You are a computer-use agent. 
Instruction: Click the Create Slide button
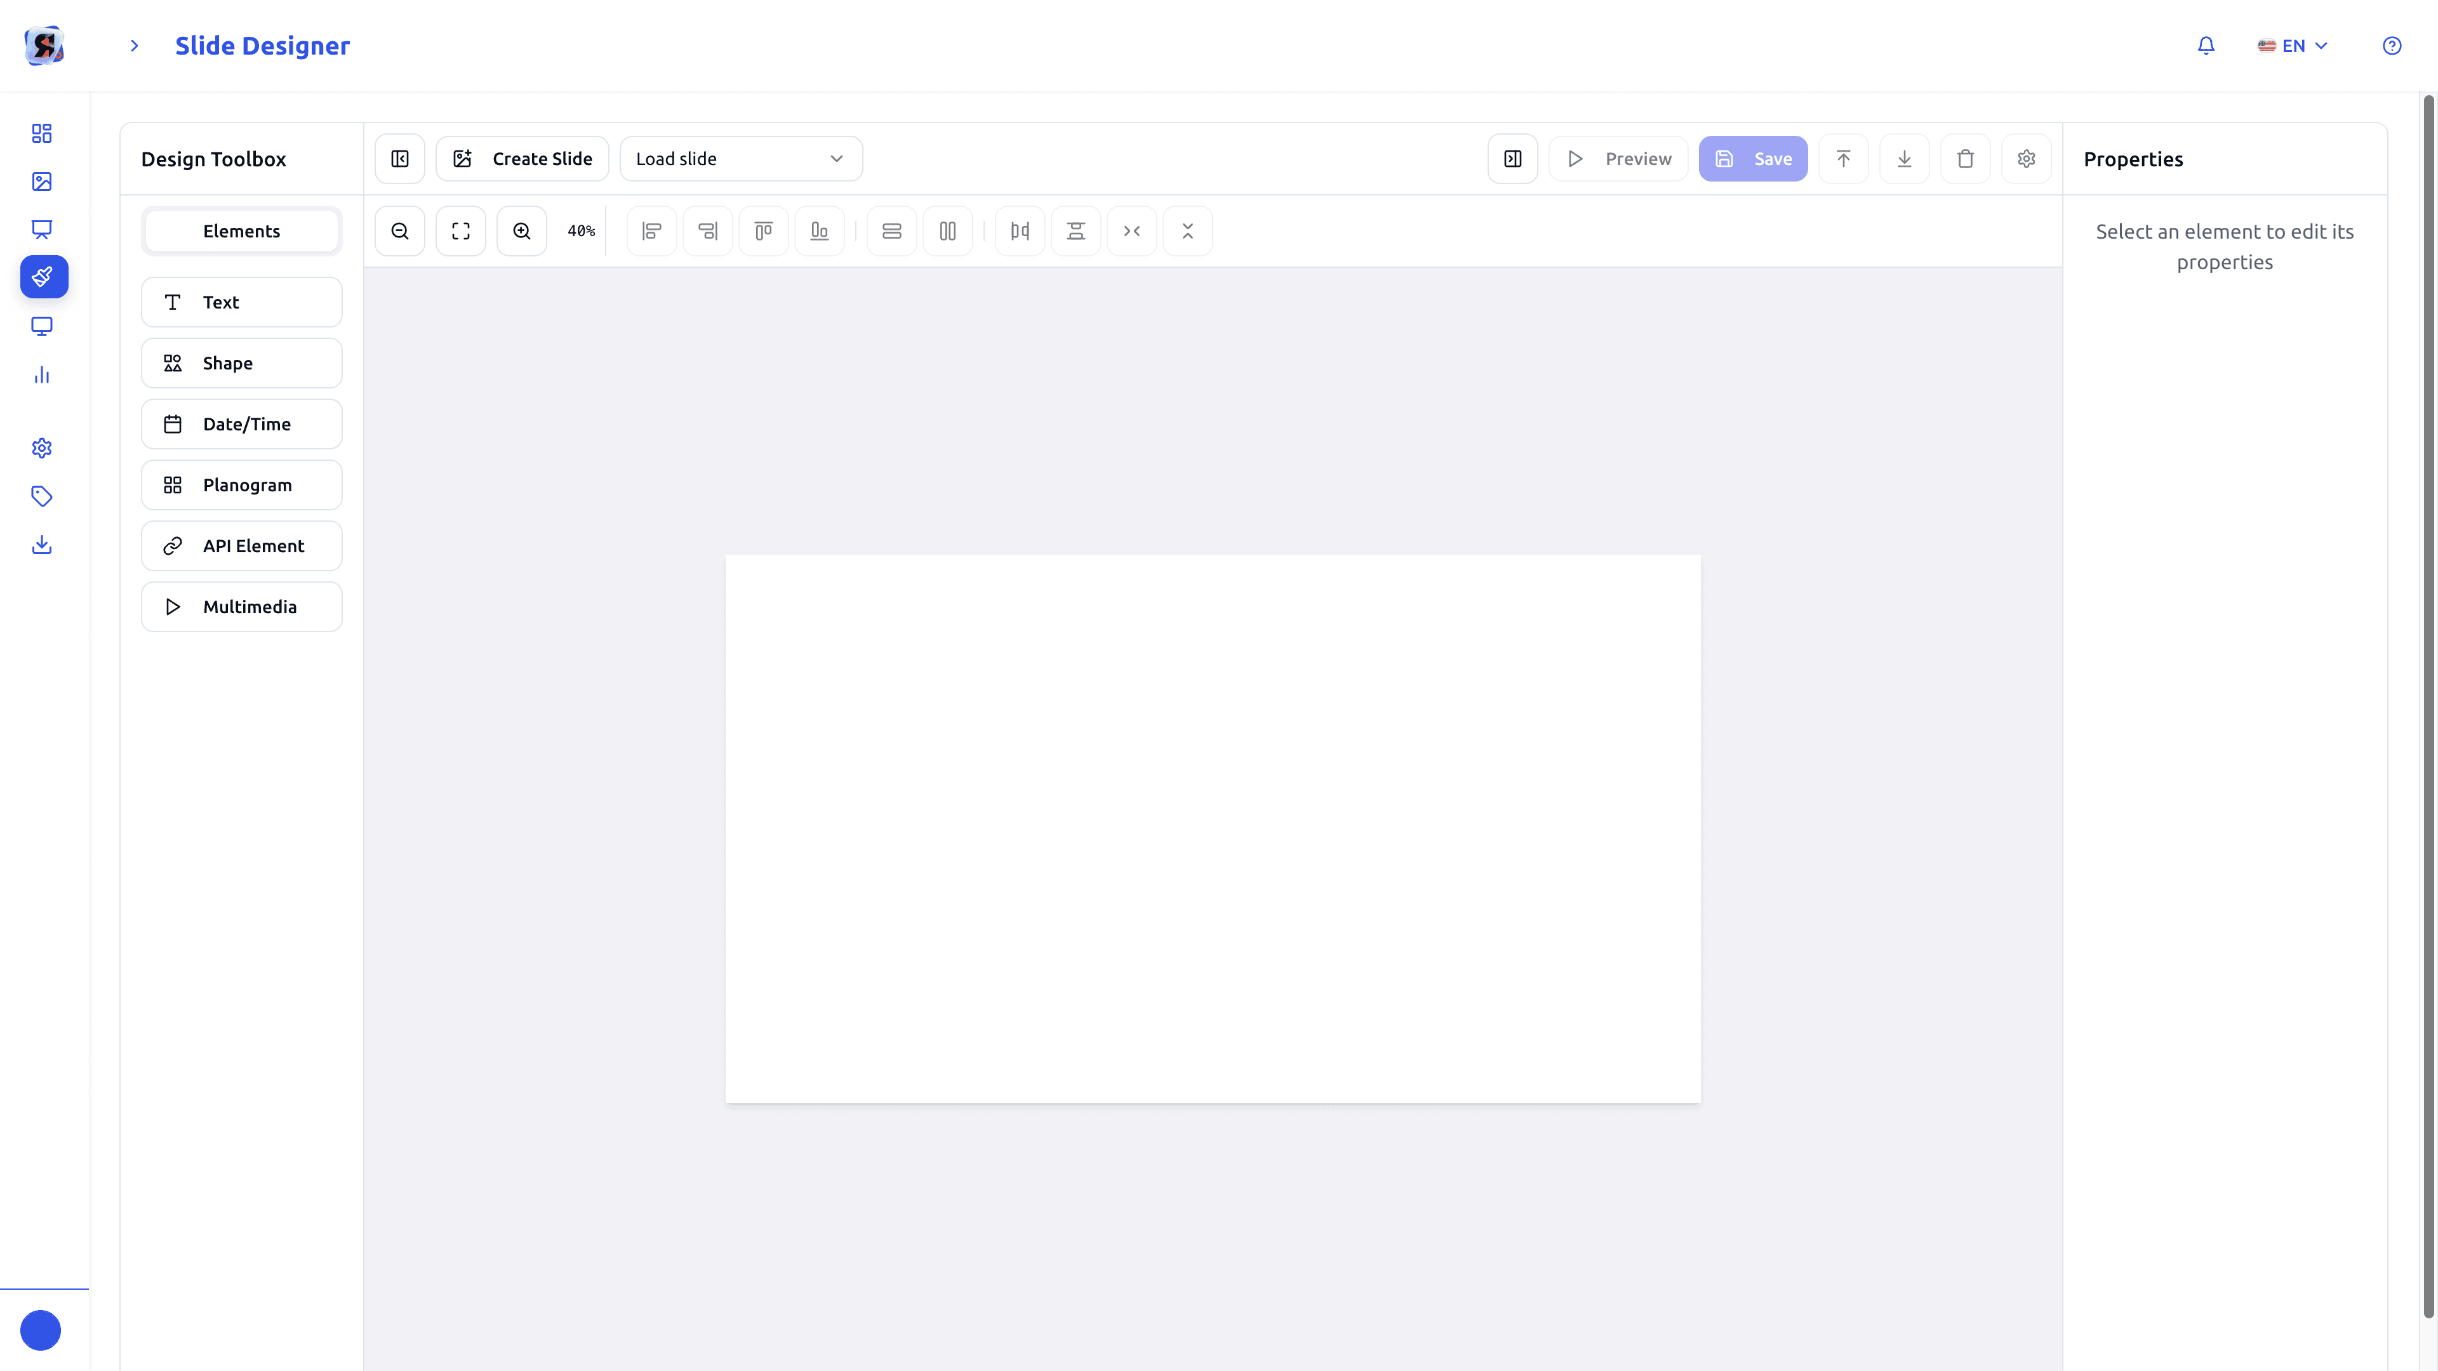pos(523,159)
